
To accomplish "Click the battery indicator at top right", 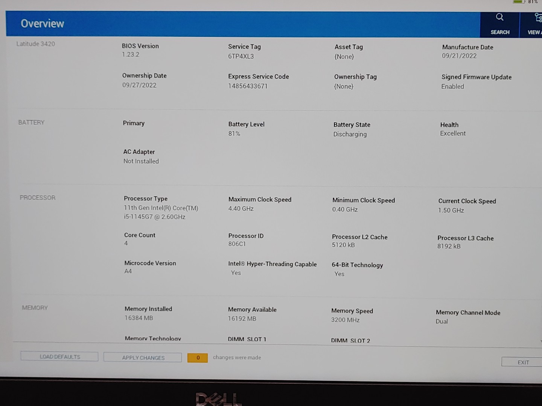I will (519, 2).
